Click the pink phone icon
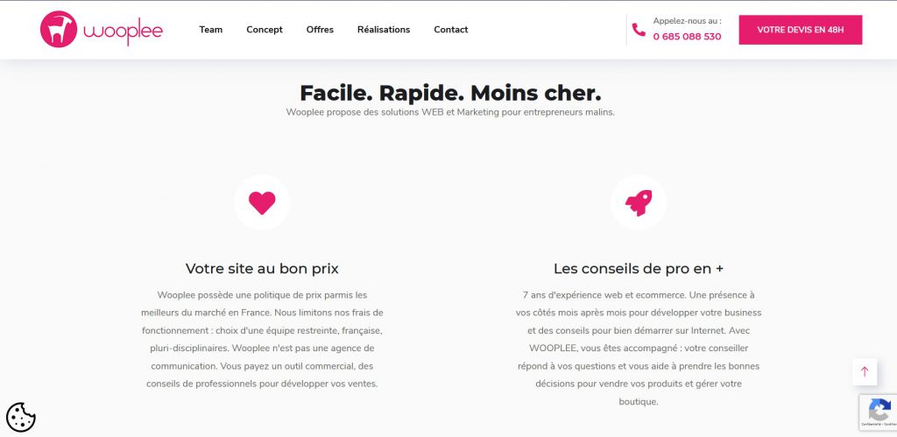This screenshot has width=897, height=437. 639,30
